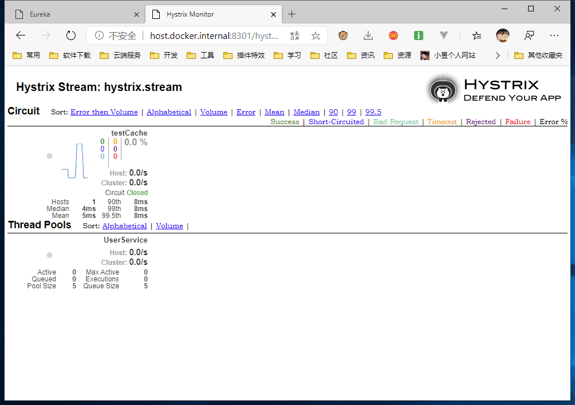Click the testCache circuit name
Screen dimensions: 575x405
coord(129,133)
